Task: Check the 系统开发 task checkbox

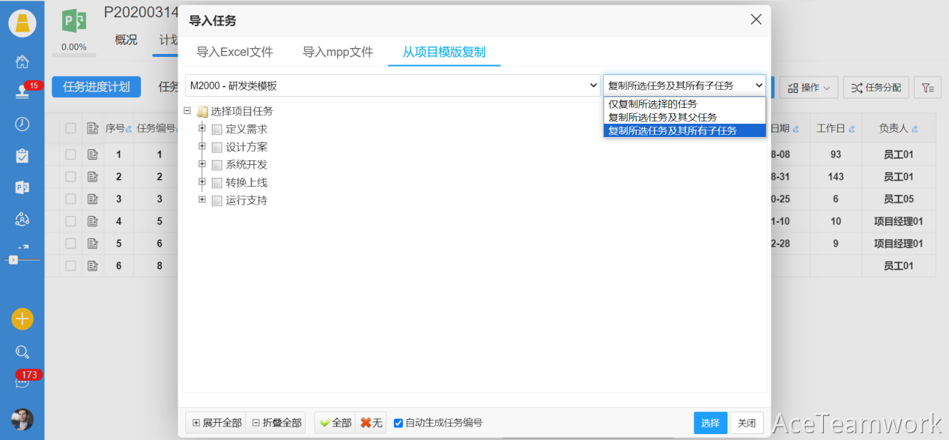Action: point(217,165)
